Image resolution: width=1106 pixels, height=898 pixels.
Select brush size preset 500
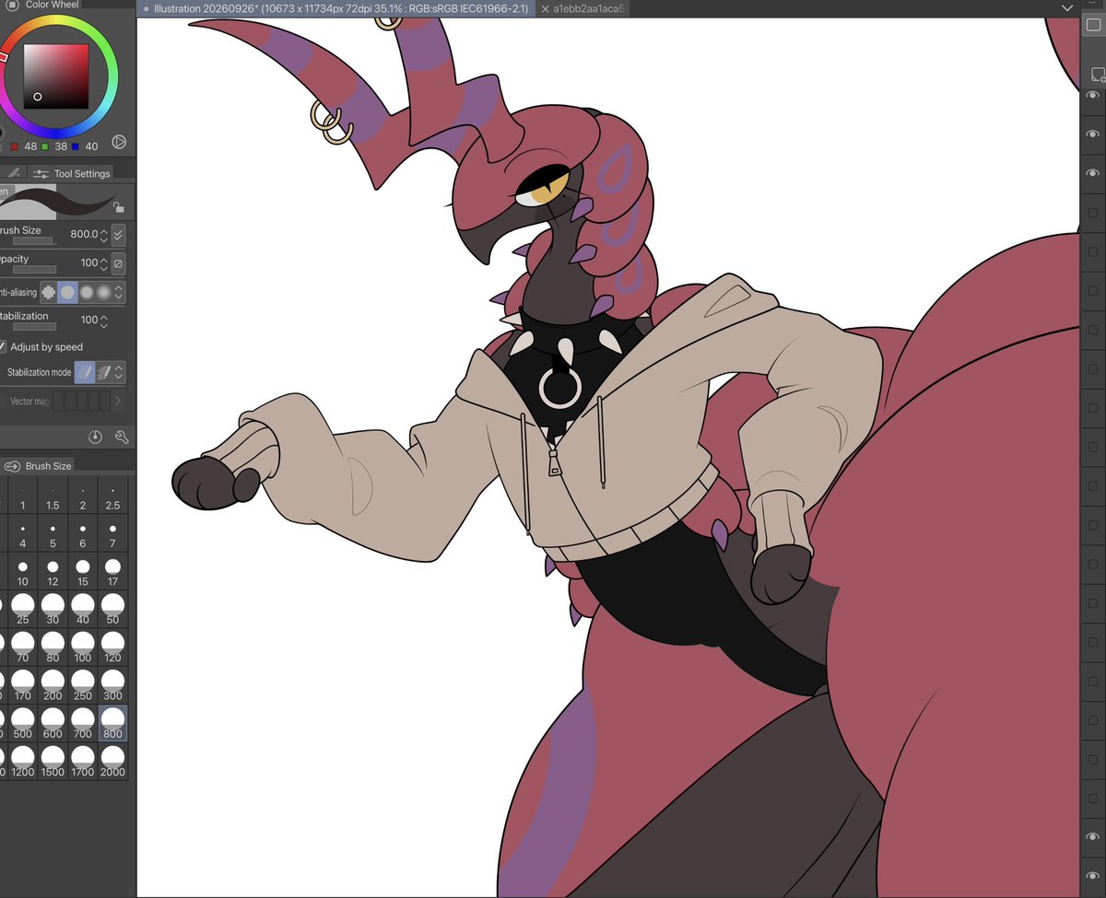pos(23,725)
